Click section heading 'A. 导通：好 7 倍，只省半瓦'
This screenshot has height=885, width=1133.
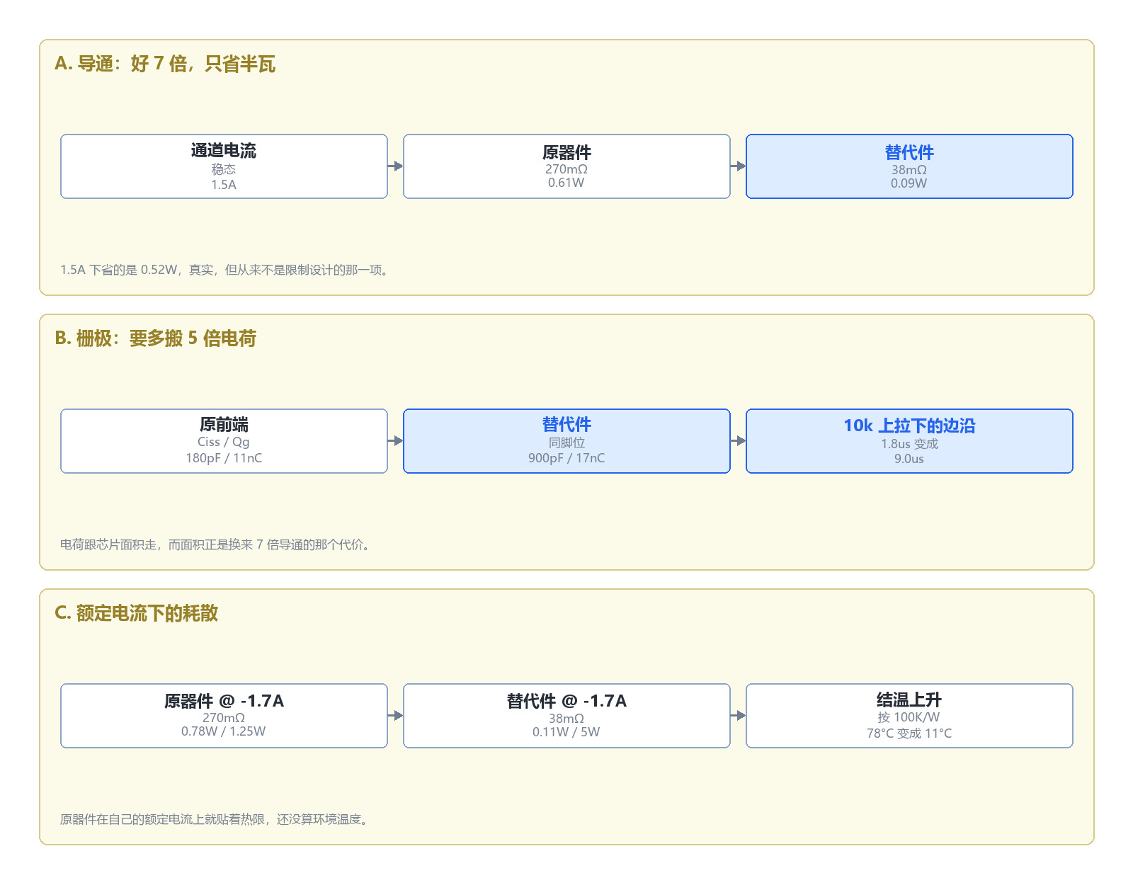tap(165, 64)
